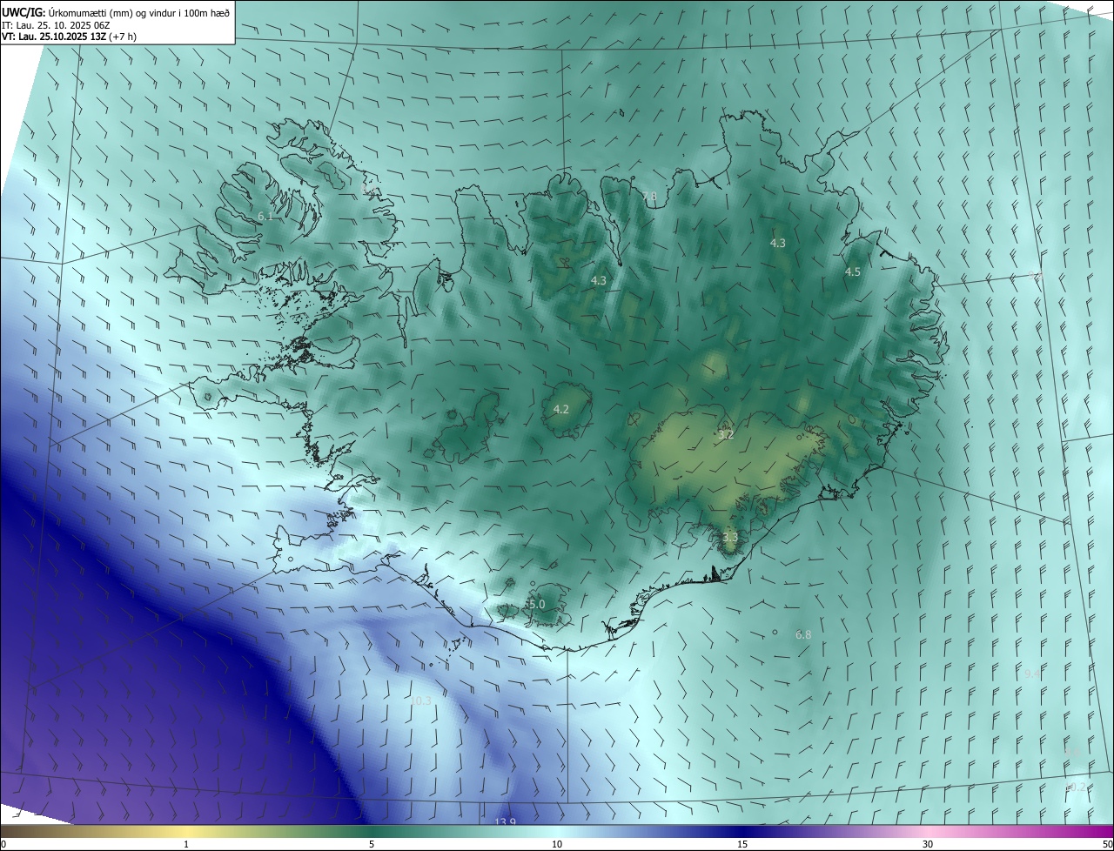1114x851 pixels.
Task: Click the 4.5 value label
Action: [853, 272]
